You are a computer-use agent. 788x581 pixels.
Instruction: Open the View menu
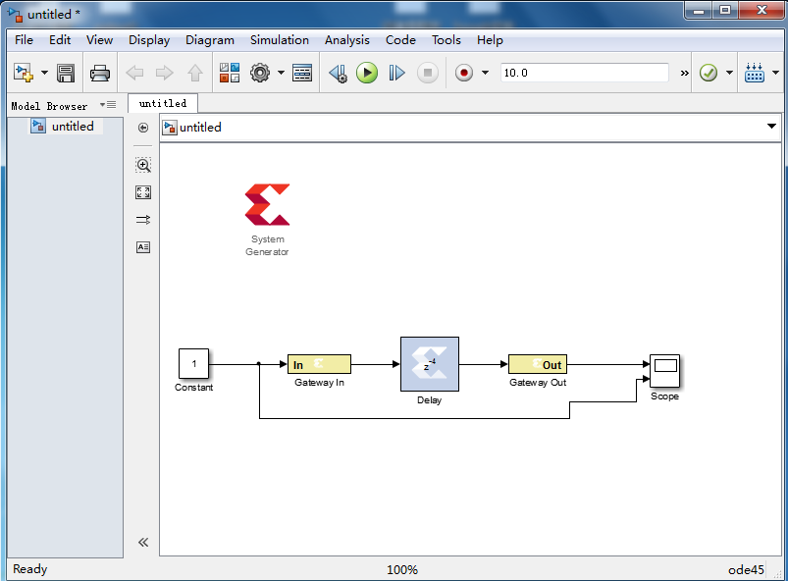pos(99,39)
